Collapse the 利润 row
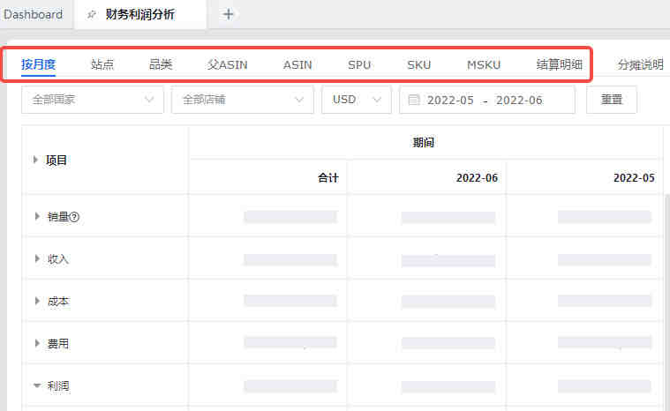670x411 pixels. [x=37, y=385]
